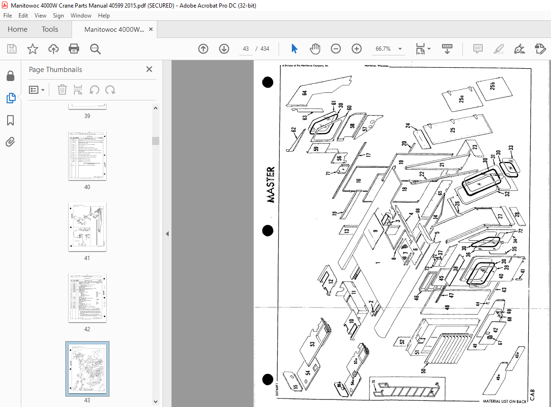Click the thumbnail scrollbar down arrow
Image resolution: width=551 pixels, height=407 pixels.
[156, 402]
